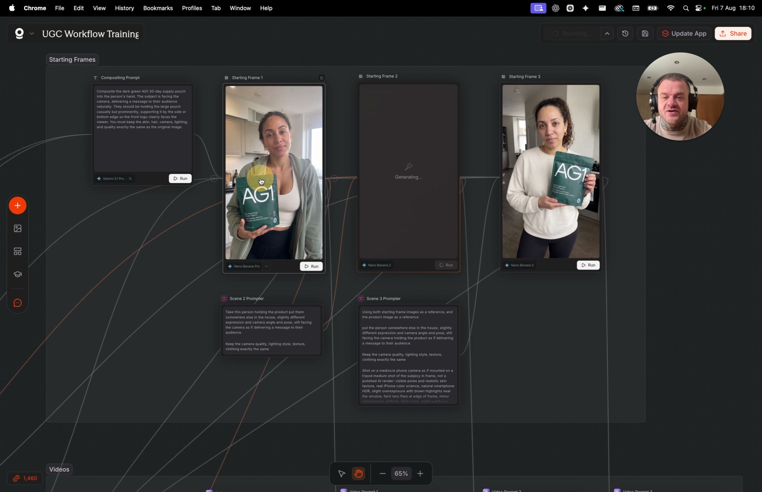This screenshot has width=762, height=492.
Task: Open ChatGPT menu bar icon
Action: tap(555, 8)
